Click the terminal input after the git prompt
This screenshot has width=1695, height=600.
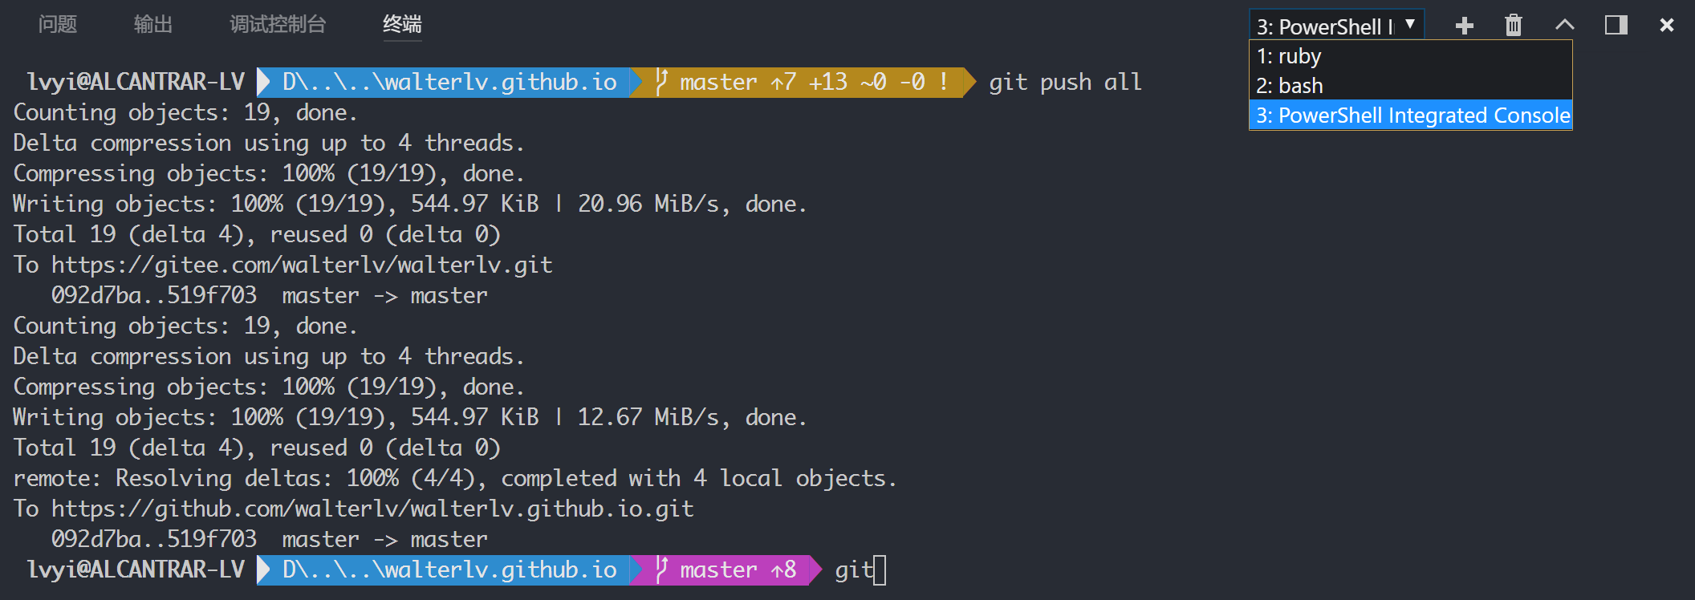tap(879, 570)
